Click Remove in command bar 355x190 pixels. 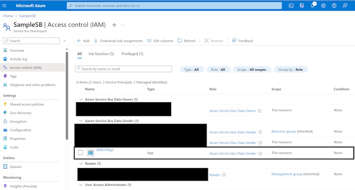tap(213, 41)
